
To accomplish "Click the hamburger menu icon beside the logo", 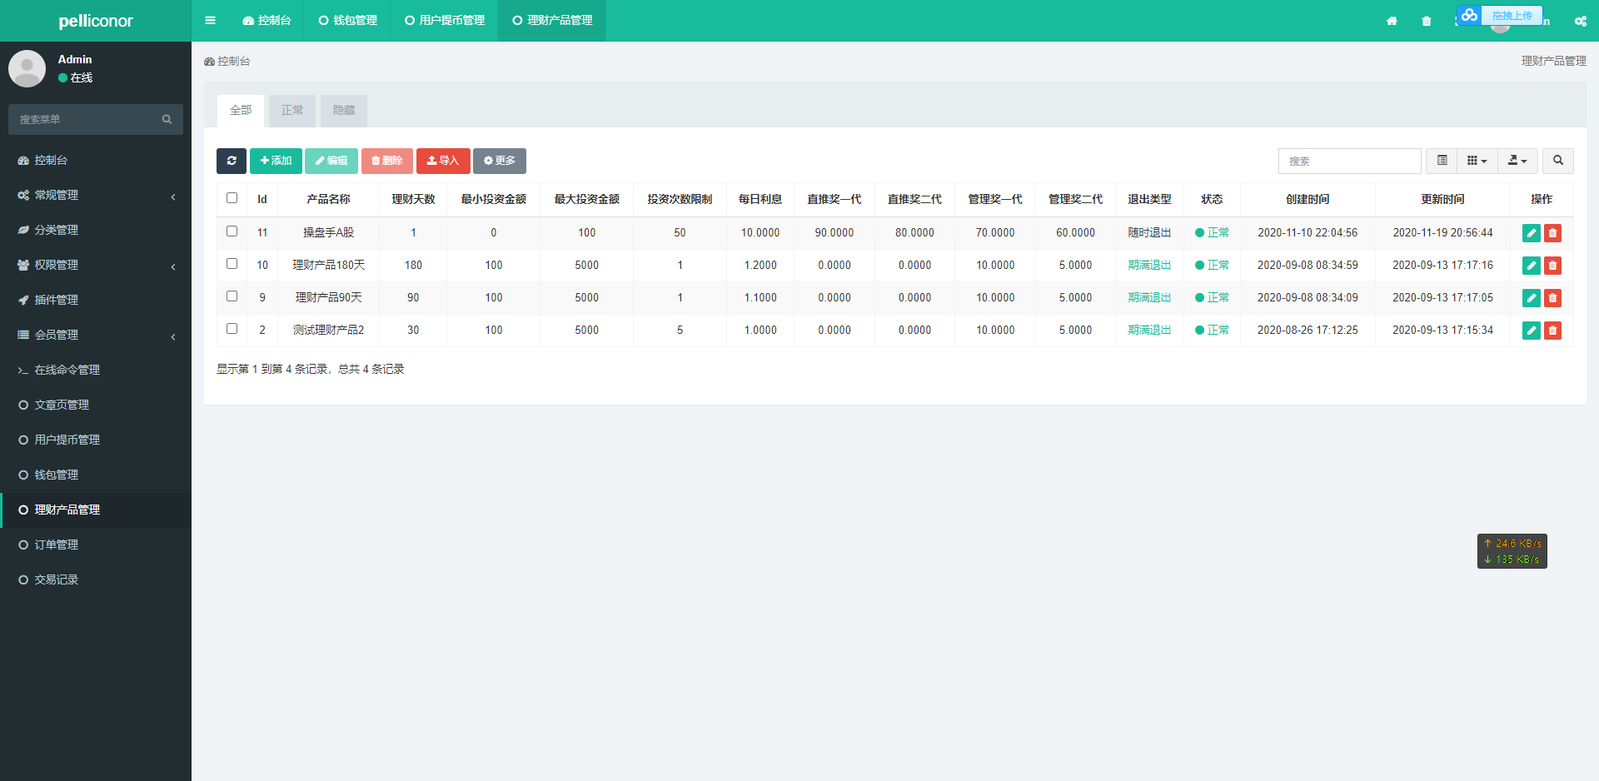I will [x=210, y=20].
